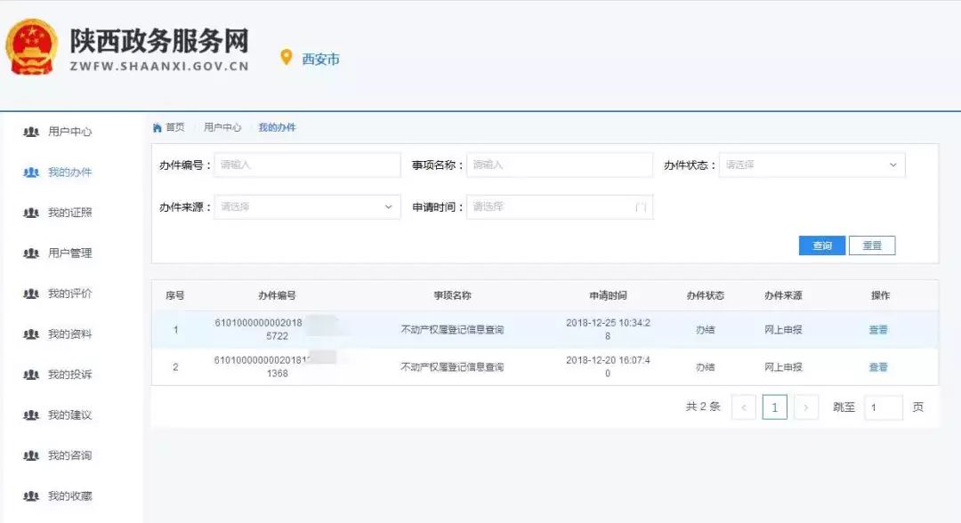The width and height of the screenshot is (961, 523).
Task: Click 查看 for the second record
Action: [877, 367]
